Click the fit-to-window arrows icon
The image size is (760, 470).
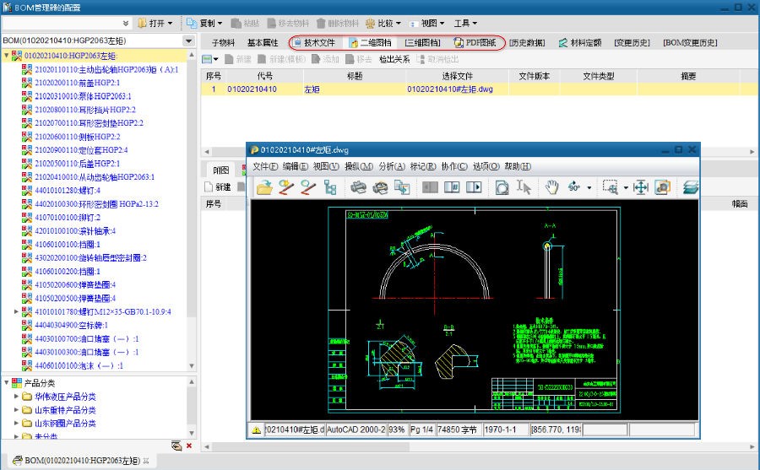point(640,188)
